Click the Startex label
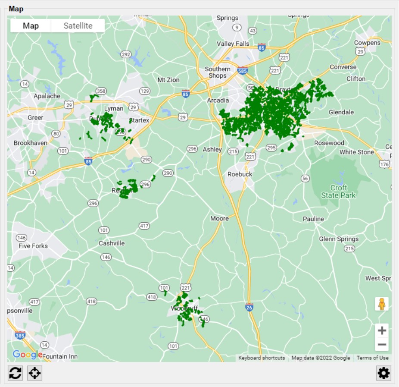399x387 pixels. [139, 120]
